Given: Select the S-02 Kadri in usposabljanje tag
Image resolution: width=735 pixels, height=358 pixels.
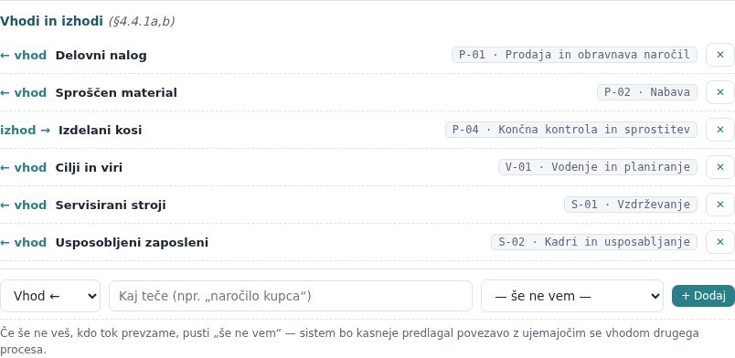Looking at the screenshot, I should tap(594, 242).
